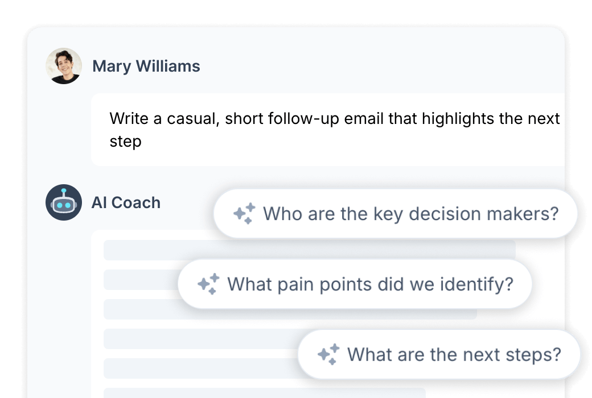
Task: Click the robot's eyes in the AI avatar
Action: (63, 204)
